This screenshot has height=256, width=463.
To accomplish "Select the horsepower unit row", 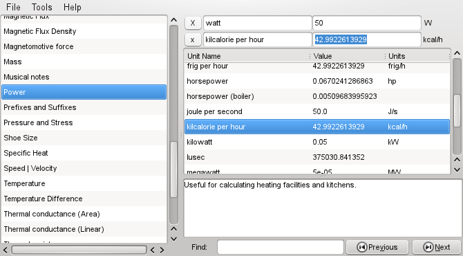I will click(x=317, y=81).
